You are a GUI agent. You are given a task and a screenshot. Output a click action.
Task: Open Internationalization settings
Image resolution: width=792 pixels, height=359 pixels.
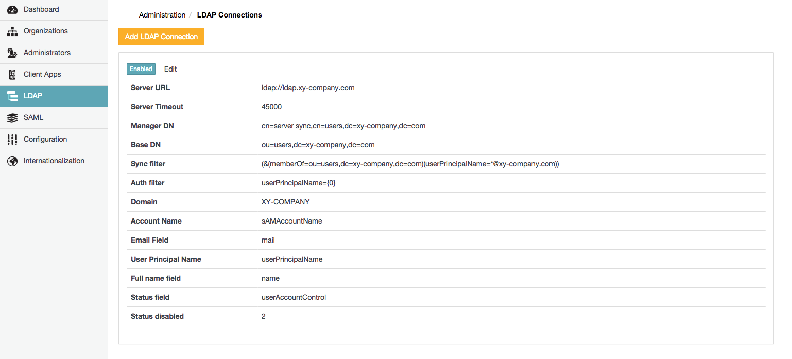click(x=54, y=161)
